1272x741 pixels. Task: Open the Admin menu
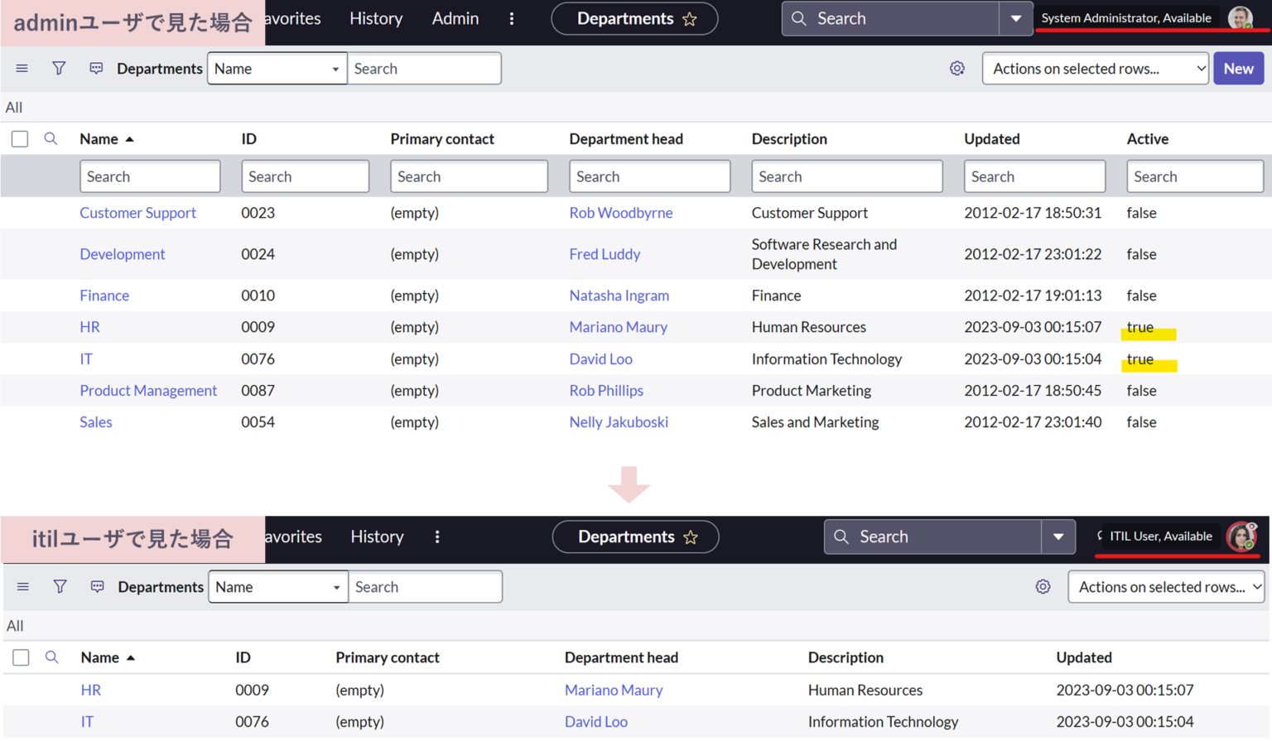[x=455, y=17]
